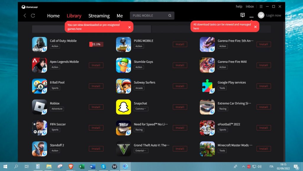Click the refresh icon

click(x=33, y=16)
